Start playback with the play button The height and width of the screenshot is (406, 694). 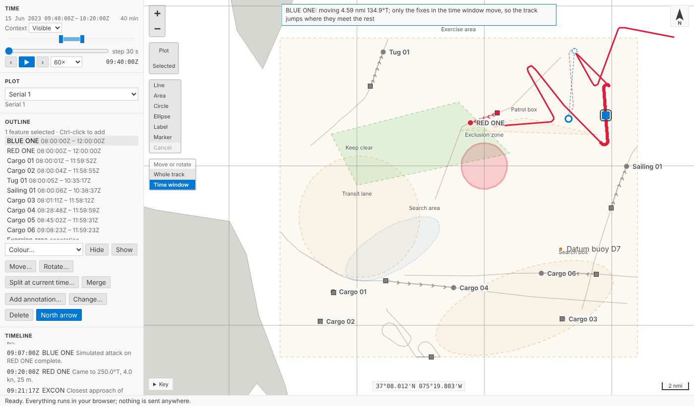click(27, 62)
